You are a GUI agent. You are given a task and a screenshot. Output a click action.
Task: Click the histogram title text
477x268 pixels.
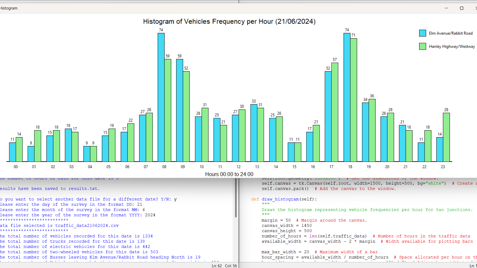tap(229, 21)
